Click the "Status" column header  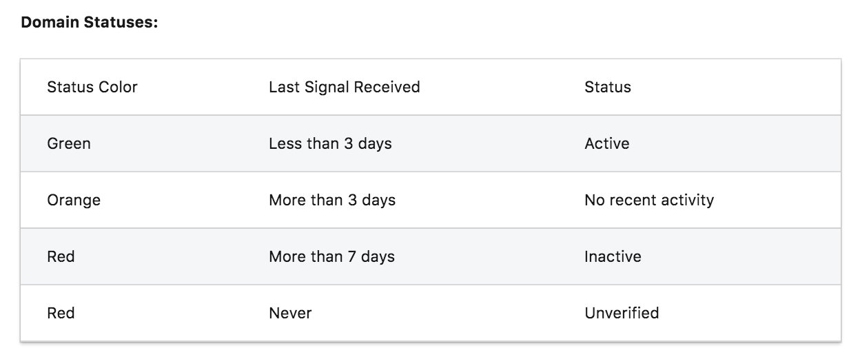tap(608, 87)
